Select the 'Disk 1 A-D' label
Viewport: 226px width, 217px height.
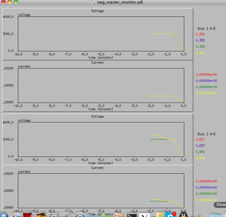(206, 28)
